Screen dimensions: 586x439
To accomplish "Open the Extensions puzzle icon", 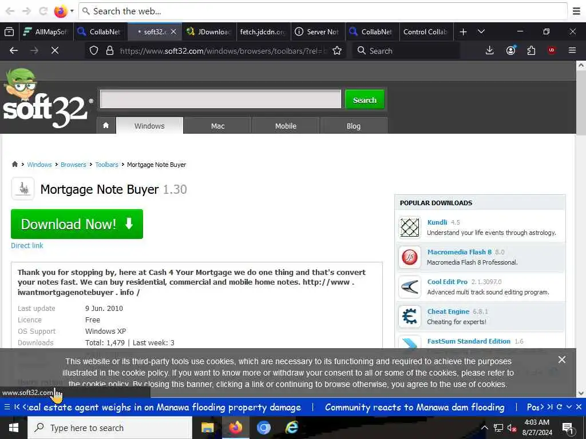I will tap(531, 50).
